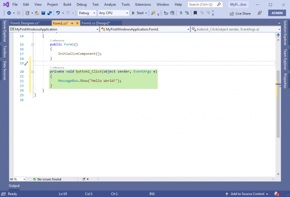Click the green No issues found checkmark
The width and height of the screenshot is (290, 197).
coord(34,179)
